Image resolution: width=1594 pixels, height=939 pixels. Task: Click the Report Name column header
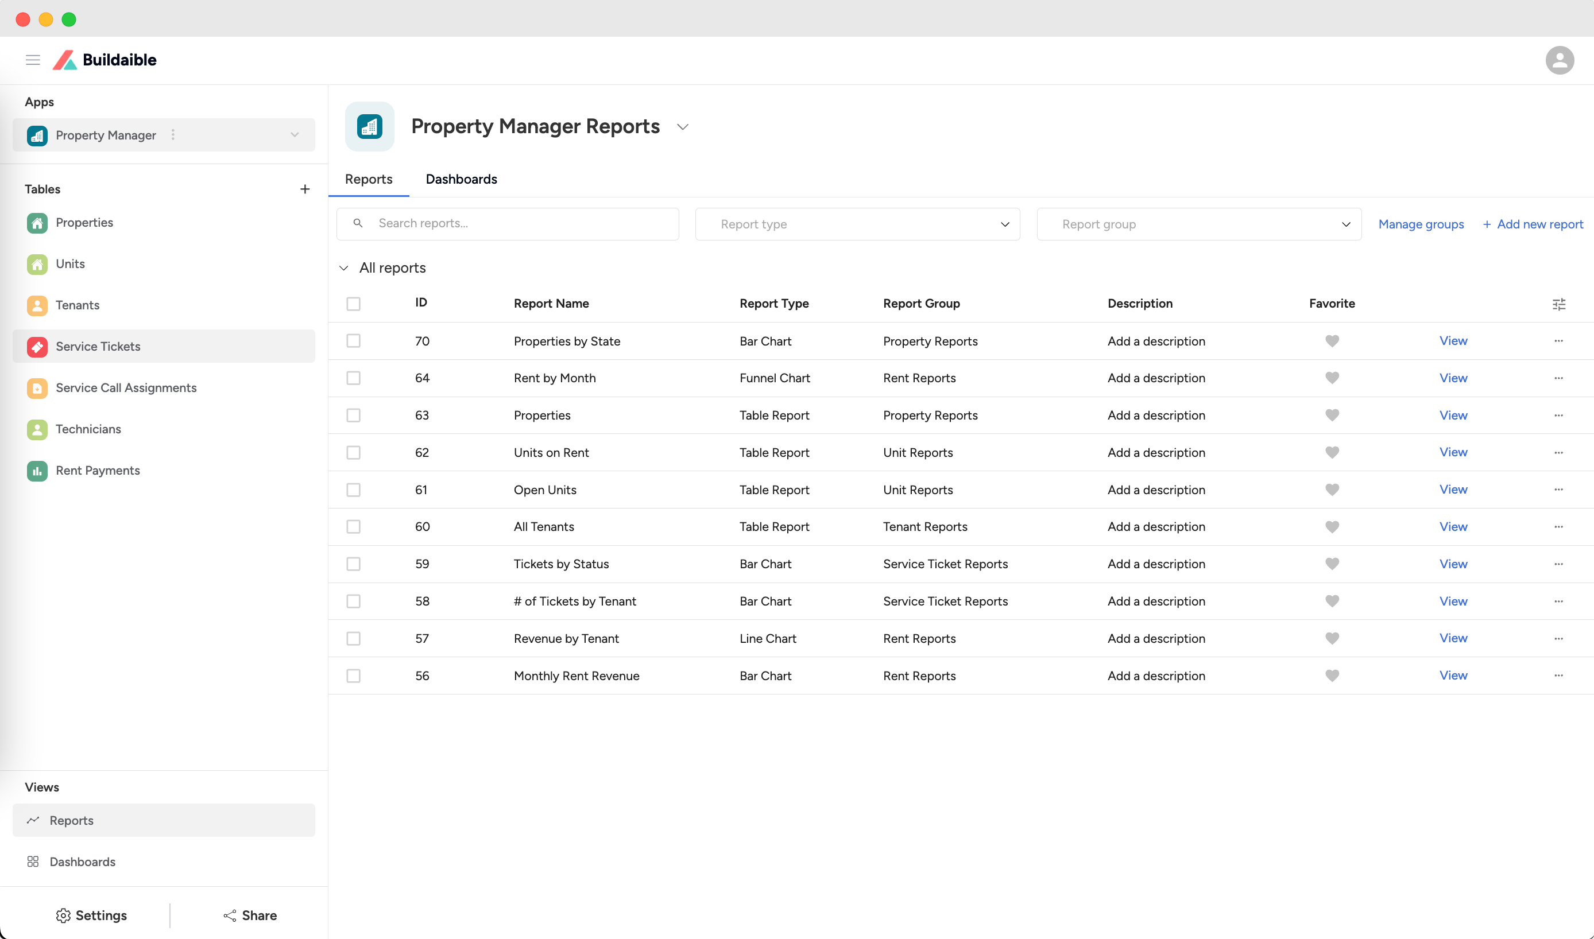551,303
